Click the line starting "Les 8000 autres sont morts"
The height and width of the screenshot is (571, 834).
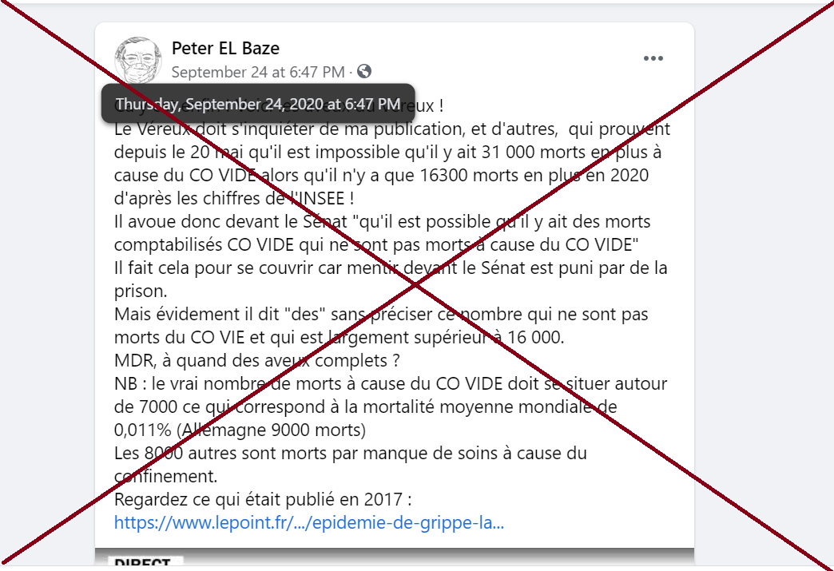pyautogui.click(x=351, y=453)
